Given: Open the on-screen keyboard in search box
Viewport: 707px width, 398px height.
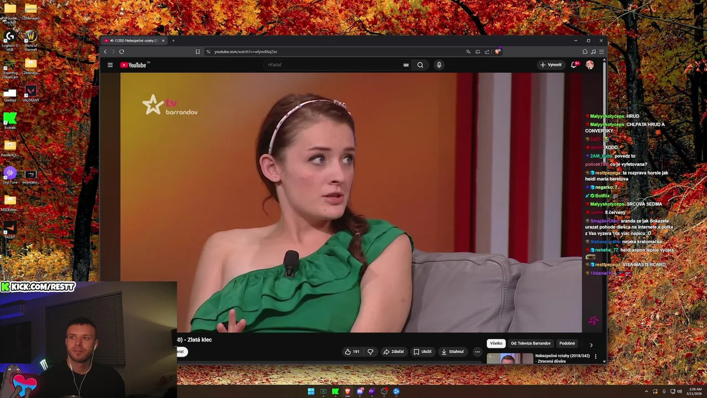Looking at the screenshot, I should click(x=406, y=65).
